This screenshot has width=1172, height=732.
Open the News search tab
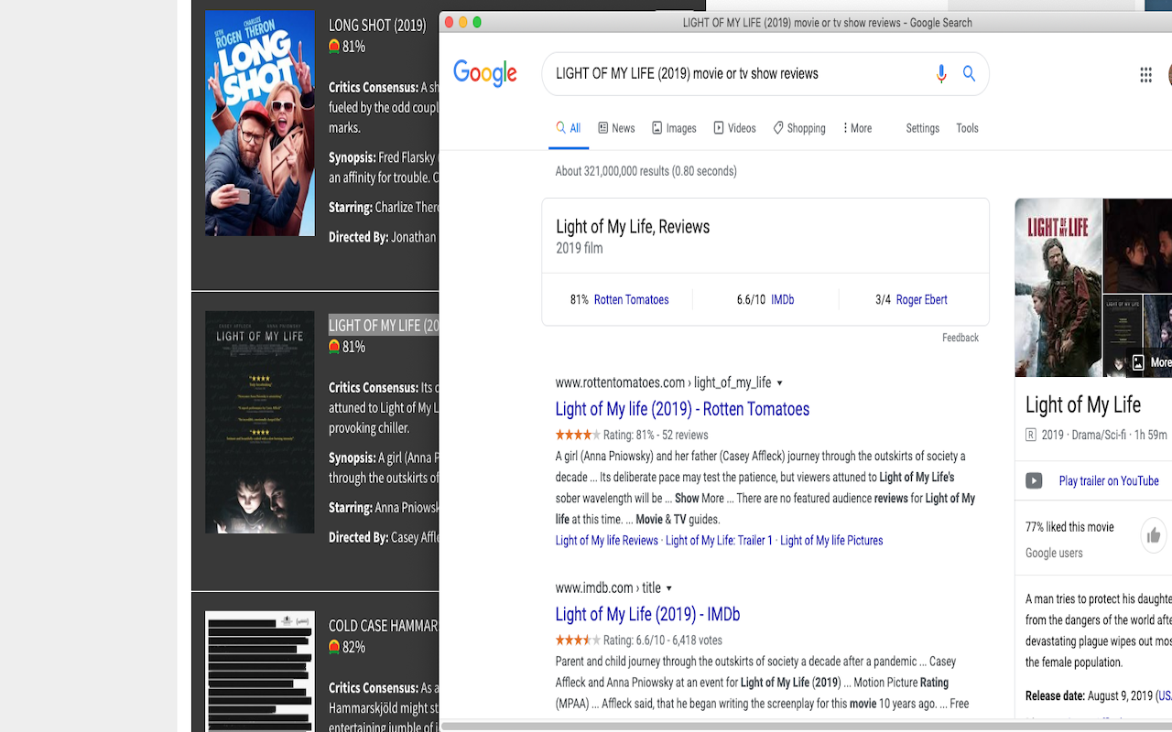[616, 128]
